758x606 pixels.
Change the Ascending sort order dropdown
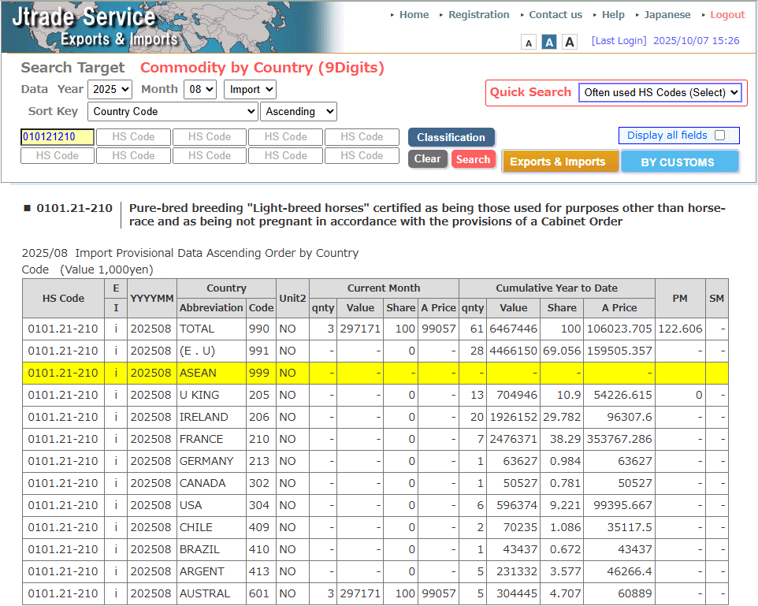(299, 112)
